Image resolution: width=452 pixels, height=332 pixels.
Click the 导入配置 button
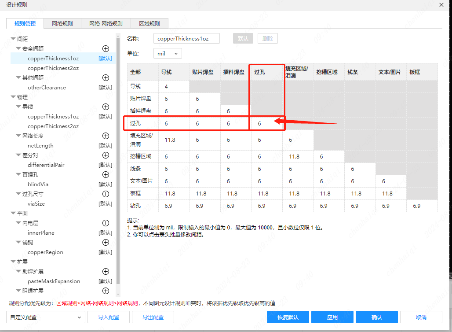click(x=109, y=317)
